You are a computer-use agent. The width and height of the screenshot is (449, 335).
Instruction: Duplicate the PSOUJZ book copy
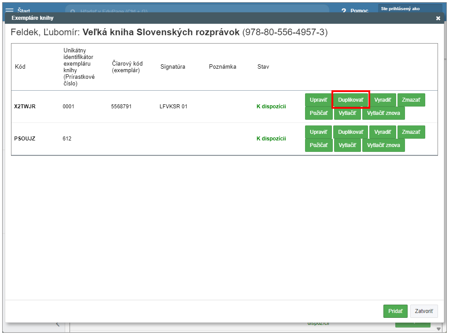tap(350, 132)
